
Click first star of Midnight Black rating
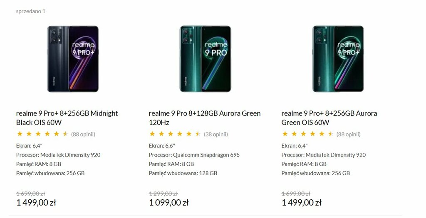coord(20,134)
